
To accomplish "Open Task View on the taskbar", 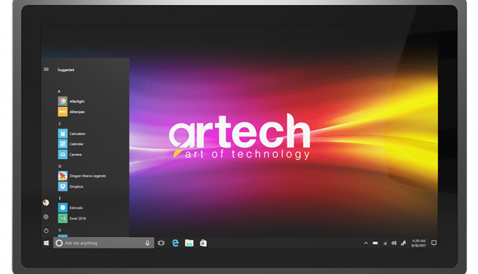I will coord(161,243).
